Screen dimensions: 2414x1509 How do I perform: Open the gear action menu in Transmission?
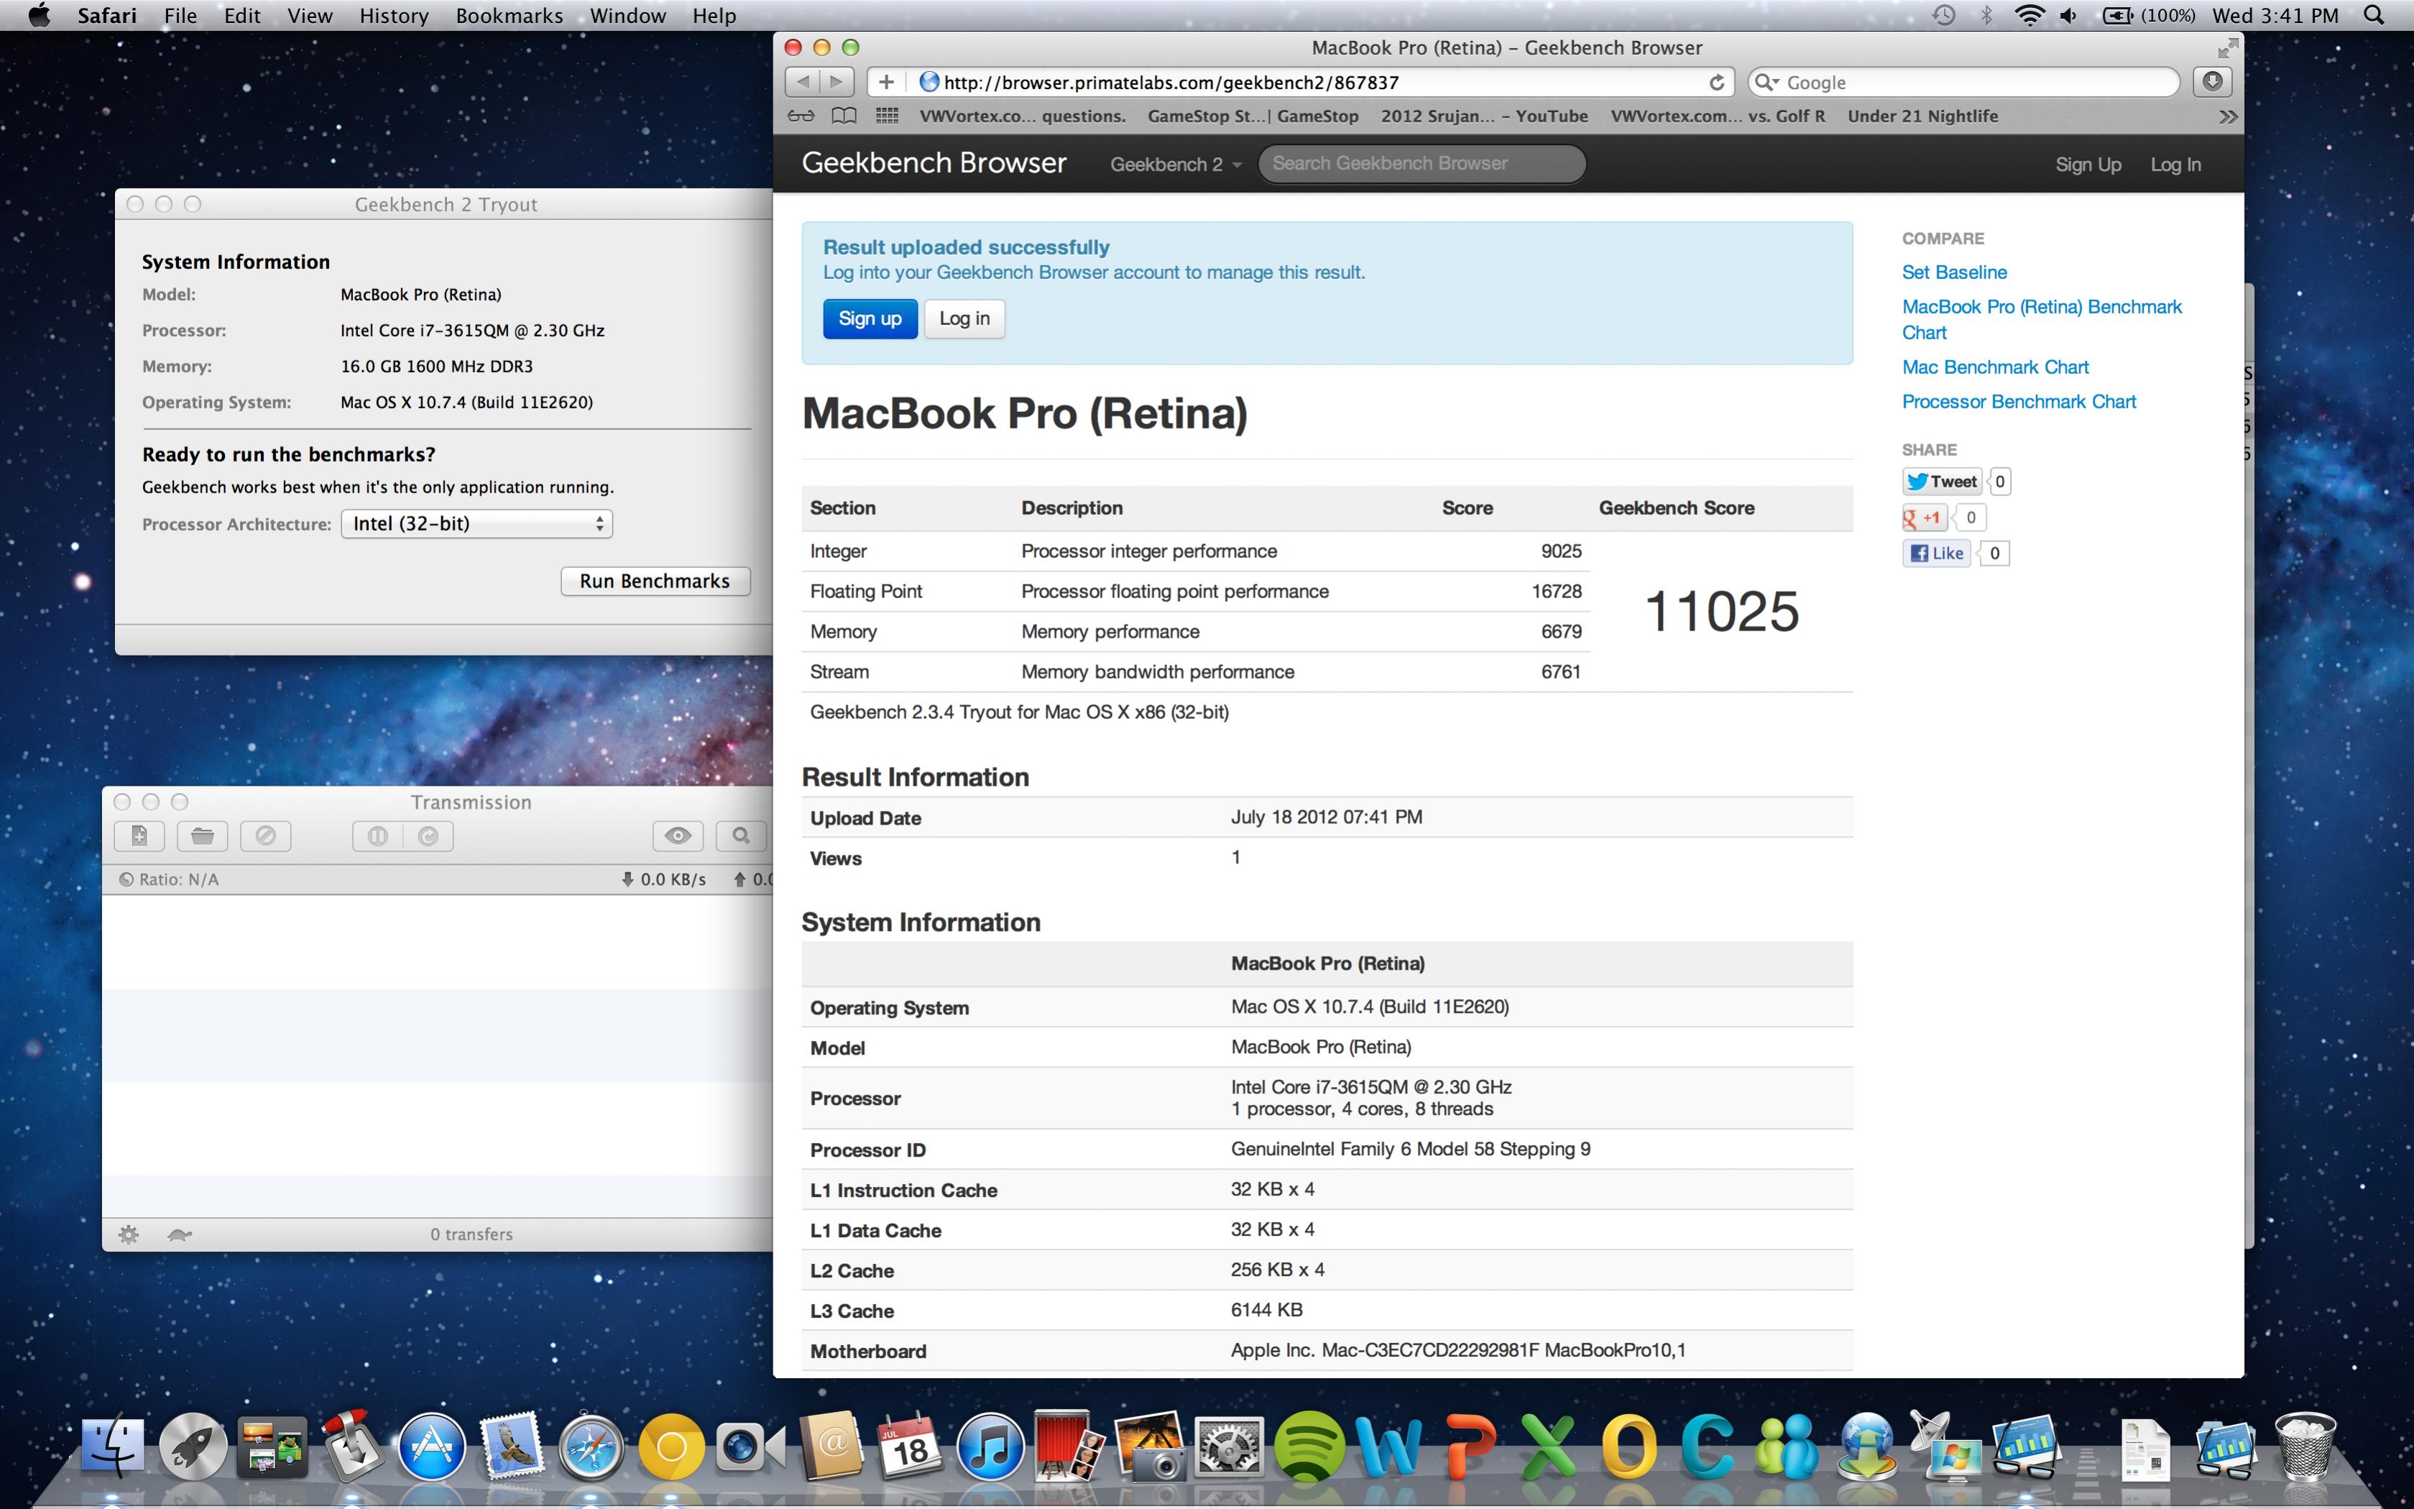[129, 1234]
